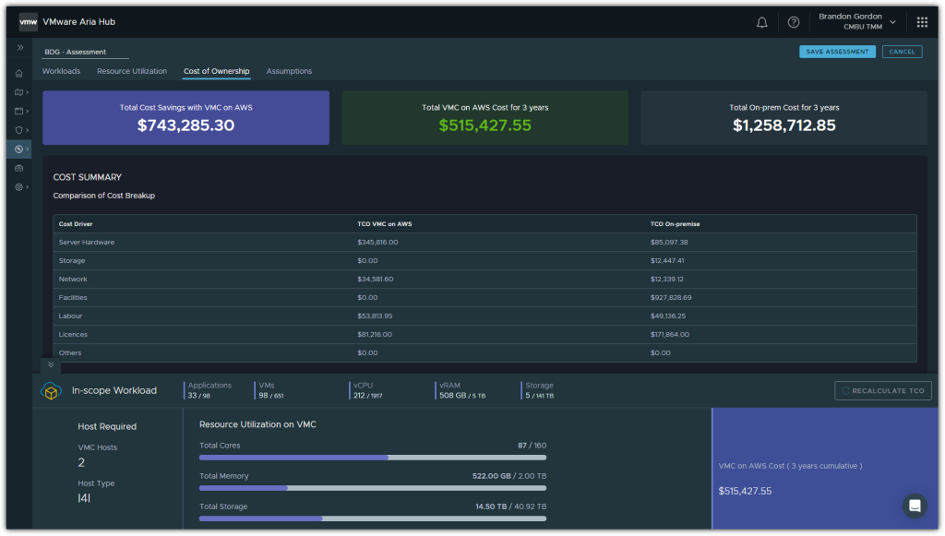Open the Assumptions tab
This screenshot has width=945, height=536.
click(x=289, y=71)
